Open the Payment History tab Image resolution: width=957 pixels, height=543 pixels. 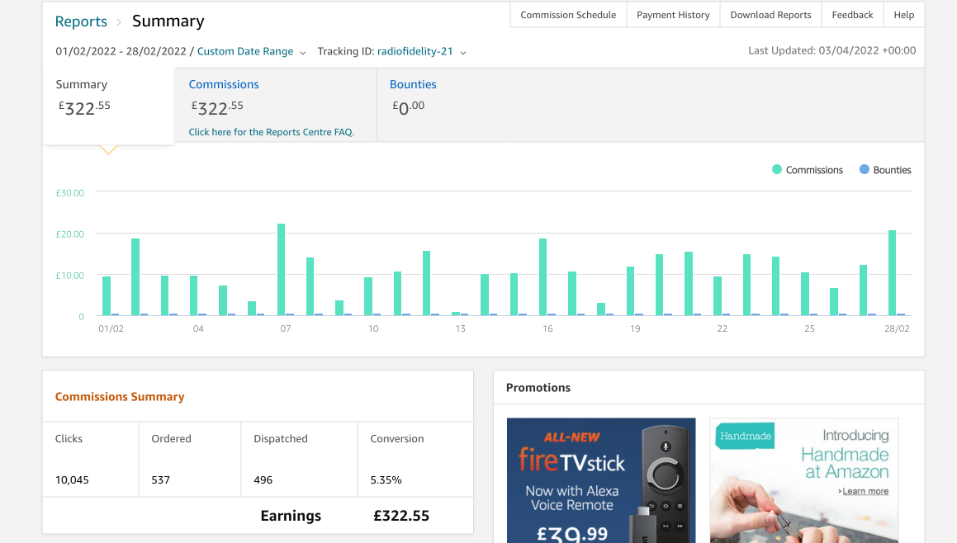tap(673, 15)
